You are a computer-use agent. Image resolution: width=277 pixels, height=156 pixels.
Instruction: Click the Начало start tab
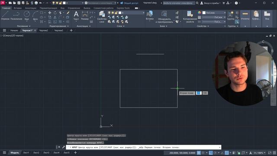coord(14,30)
